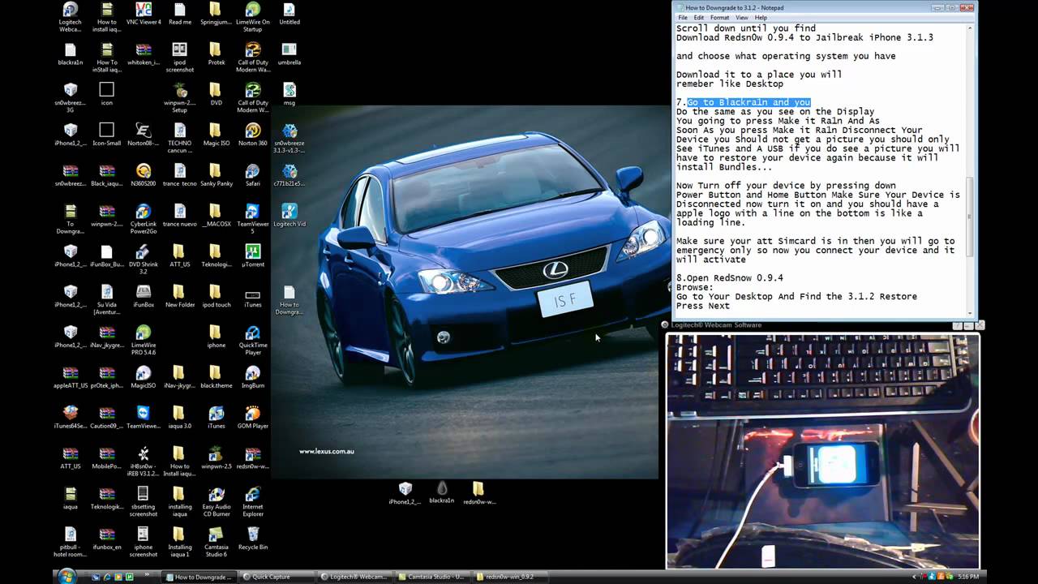Click the Call of Duty Modern Warfare shortcut beside Protek

click(x=253, y=58)
